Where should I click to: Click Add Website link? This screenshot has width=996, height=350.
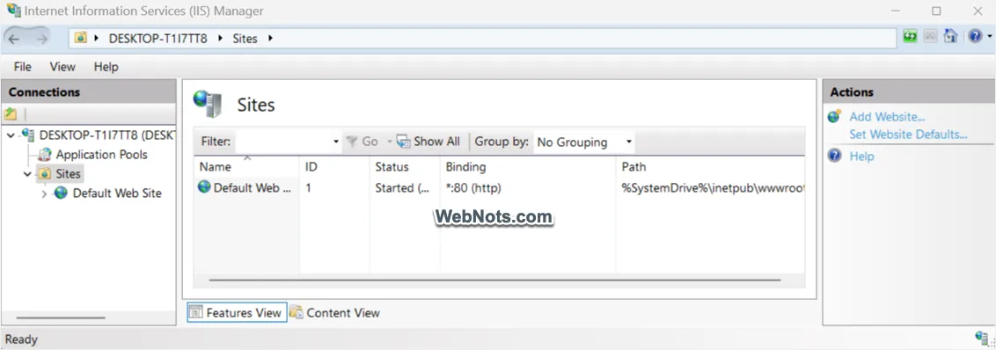pyautogui.click(x=887, y=117)
